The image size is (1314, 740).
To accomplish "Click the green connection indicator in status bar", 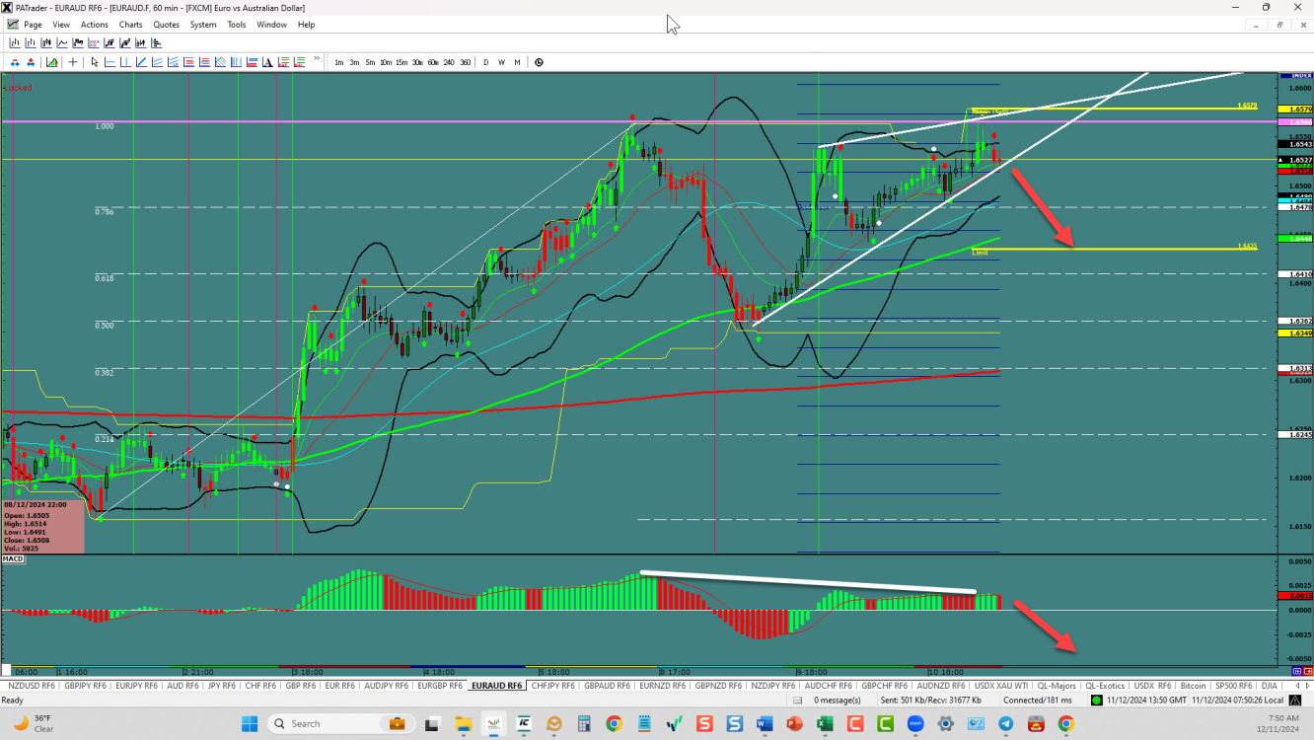I will click(1096, 700).
